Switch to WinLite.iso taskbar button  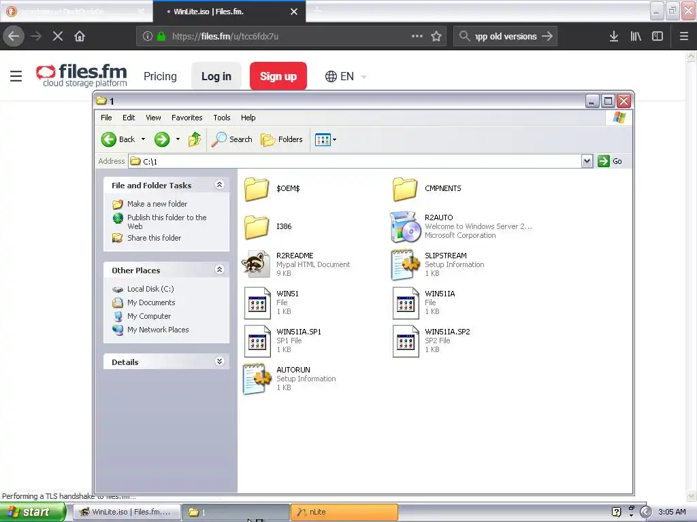127,512
